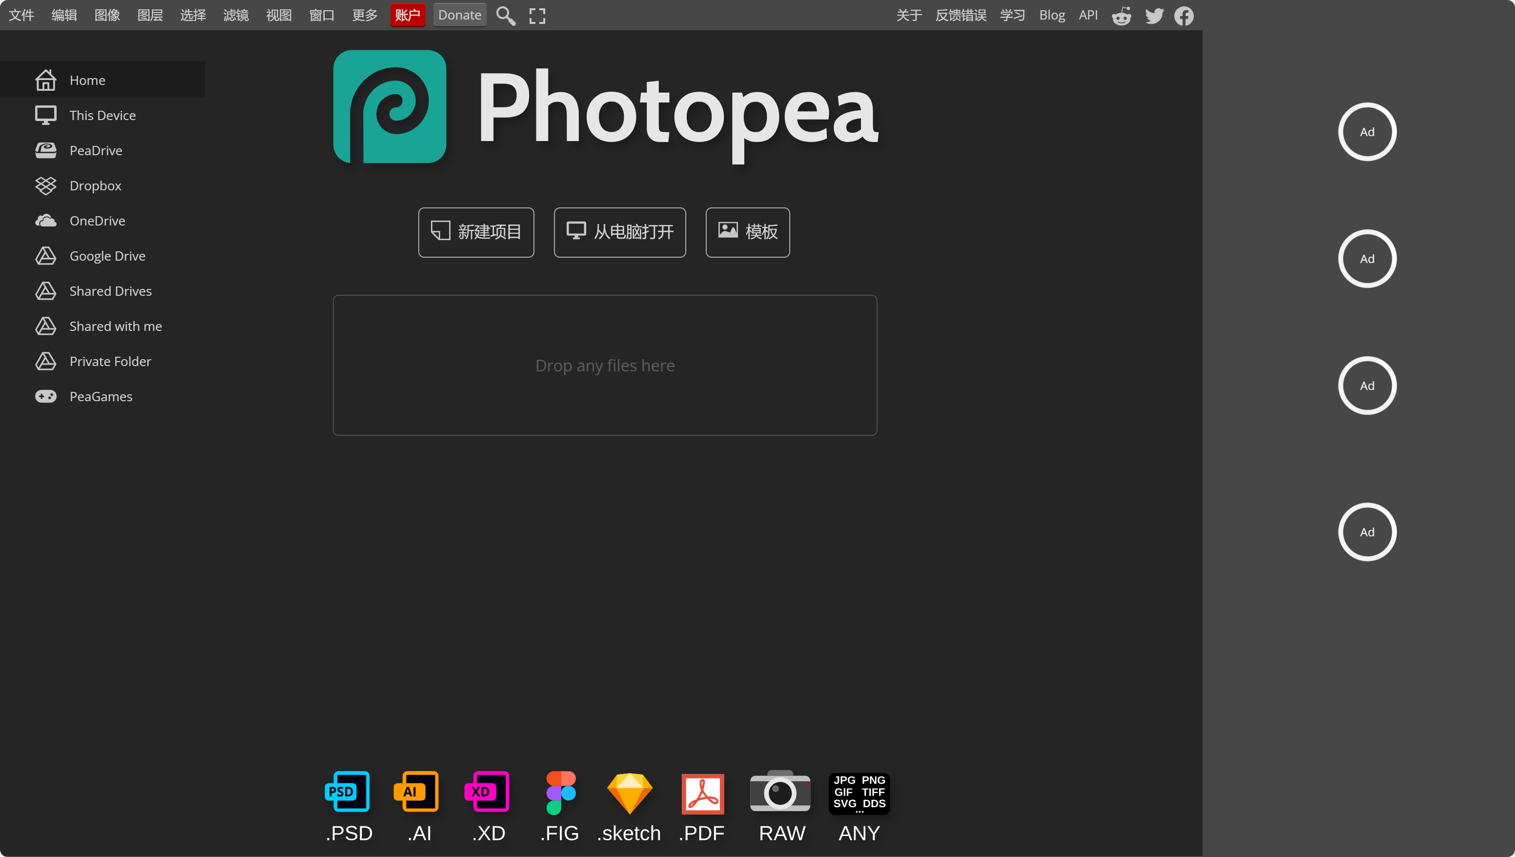Viewport: 1515px width, 857px height.
Task: Select the Google Drive label in sidebar
Action: coord(107,256)
